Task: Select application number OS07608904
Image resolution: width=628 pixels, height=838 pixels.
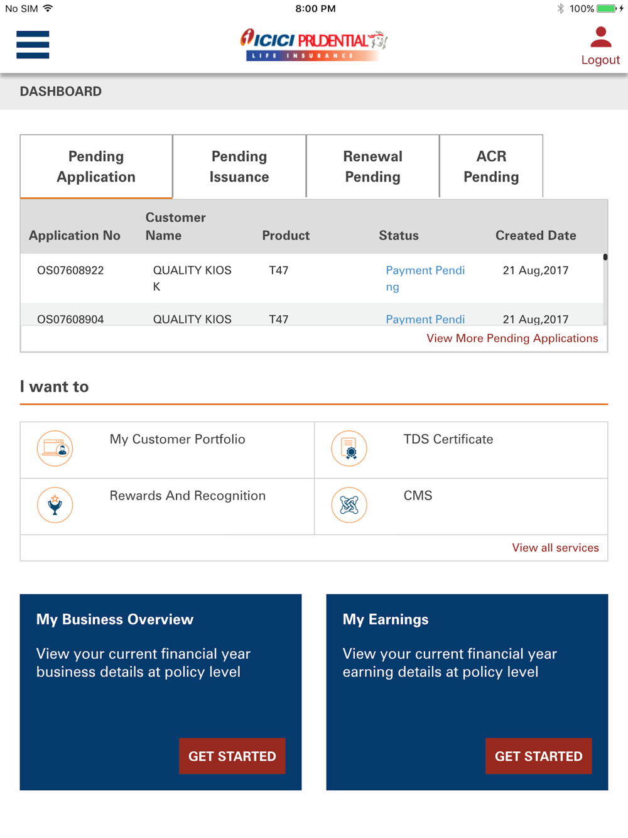Action: coord(70,319)
